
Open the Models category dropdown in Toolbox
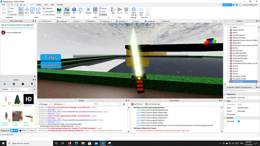tap(7, 89)
